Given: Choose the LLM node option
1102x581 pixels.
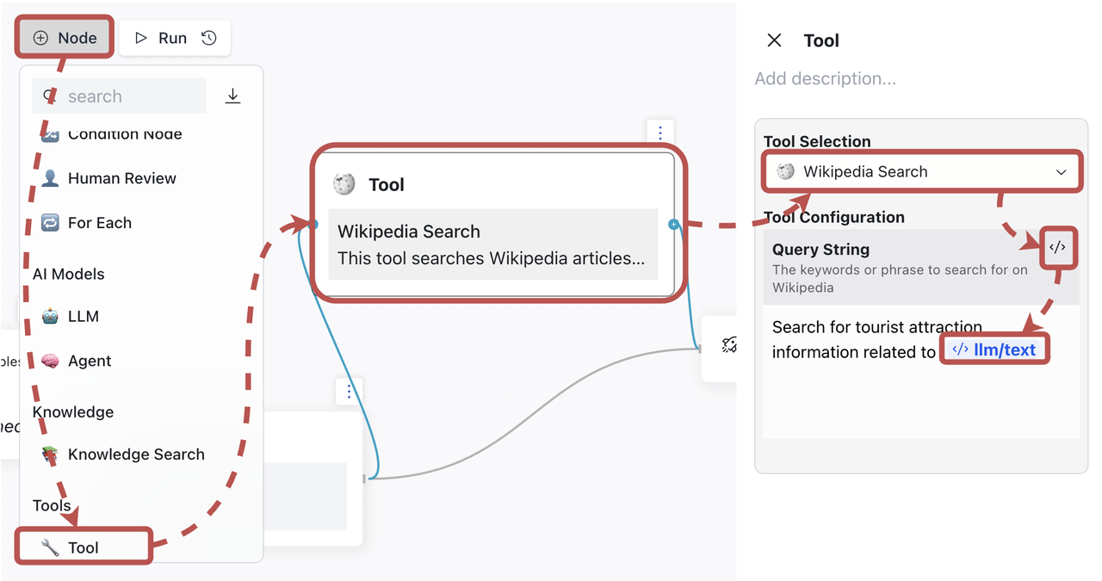Looking at the screenshot, I should coord(83,316).
